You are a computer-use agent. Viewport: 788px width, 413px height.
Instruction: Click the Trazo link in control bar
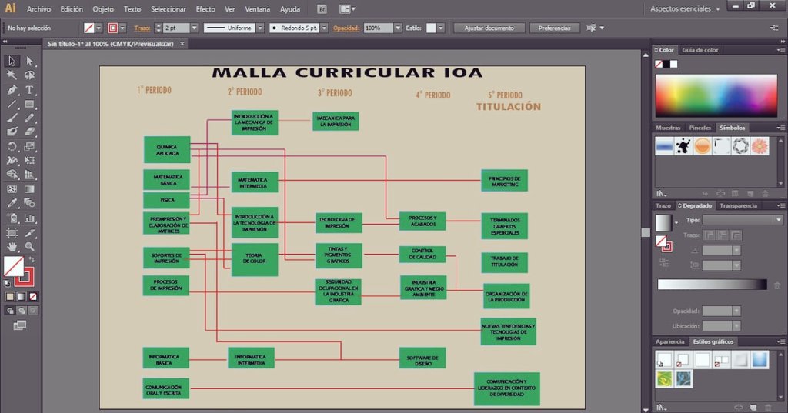point(142,28)
